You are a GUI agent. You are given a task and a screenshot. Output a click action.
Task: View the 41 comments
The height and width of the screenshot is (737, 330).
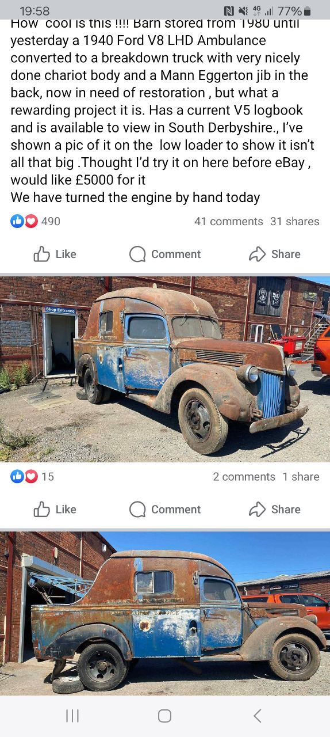tap(228, 221)
